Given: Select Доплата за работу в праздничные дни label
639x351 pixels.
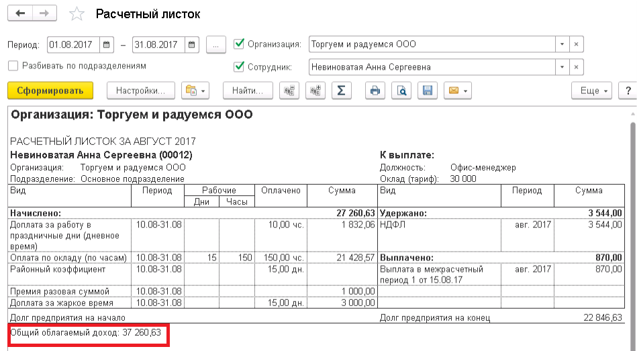Looking at the screenshot, I should click(x=64, y=235).
